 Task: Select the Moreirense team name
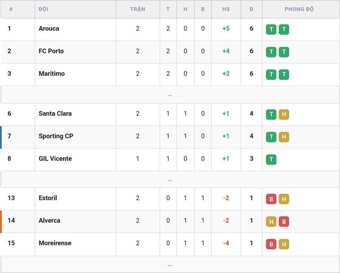pos(55,243)
